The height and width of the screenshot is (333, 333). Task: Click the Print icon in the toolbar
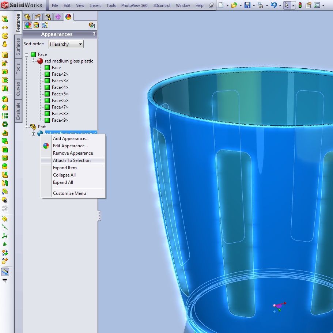click(260, 5)
